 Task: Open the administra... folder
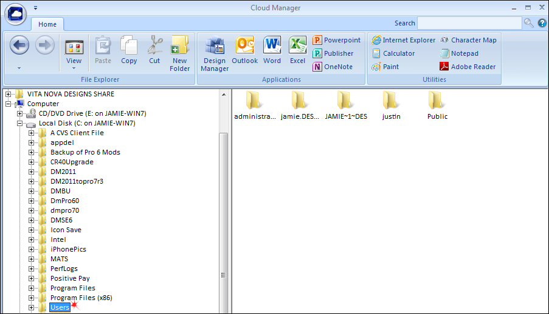coord(255,106)
